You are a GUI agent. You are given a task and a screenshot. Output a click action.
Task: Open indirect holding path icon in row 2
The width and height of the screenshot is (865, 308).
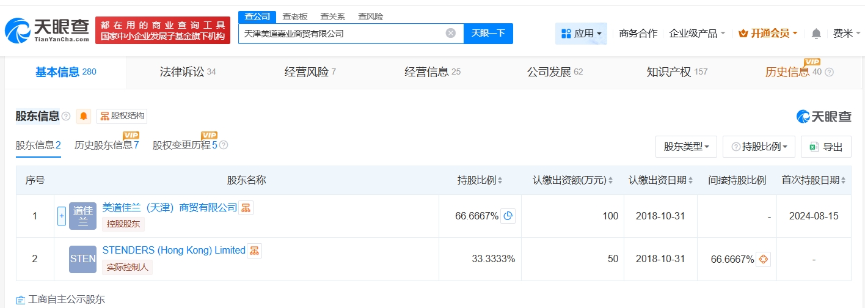tap(763, 259)
